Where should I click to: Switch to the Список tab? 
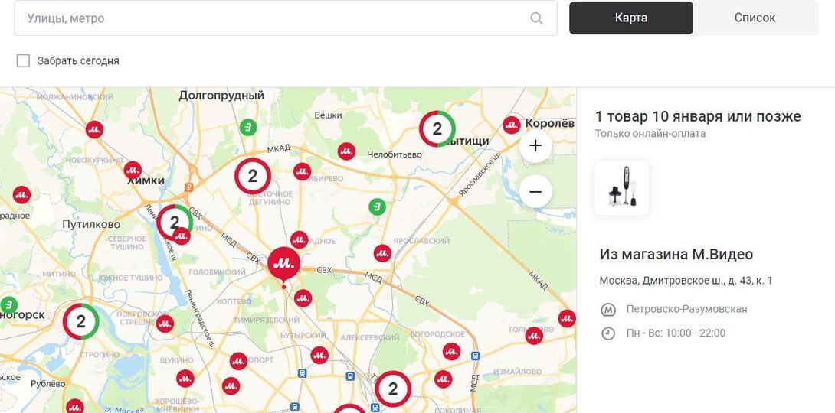coord(755,18)
